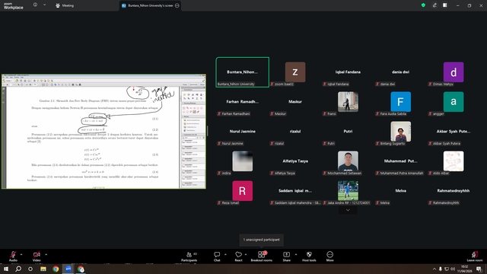Click the green encryption shield icon
Viewport: 487px width, 274px height.
423,5
